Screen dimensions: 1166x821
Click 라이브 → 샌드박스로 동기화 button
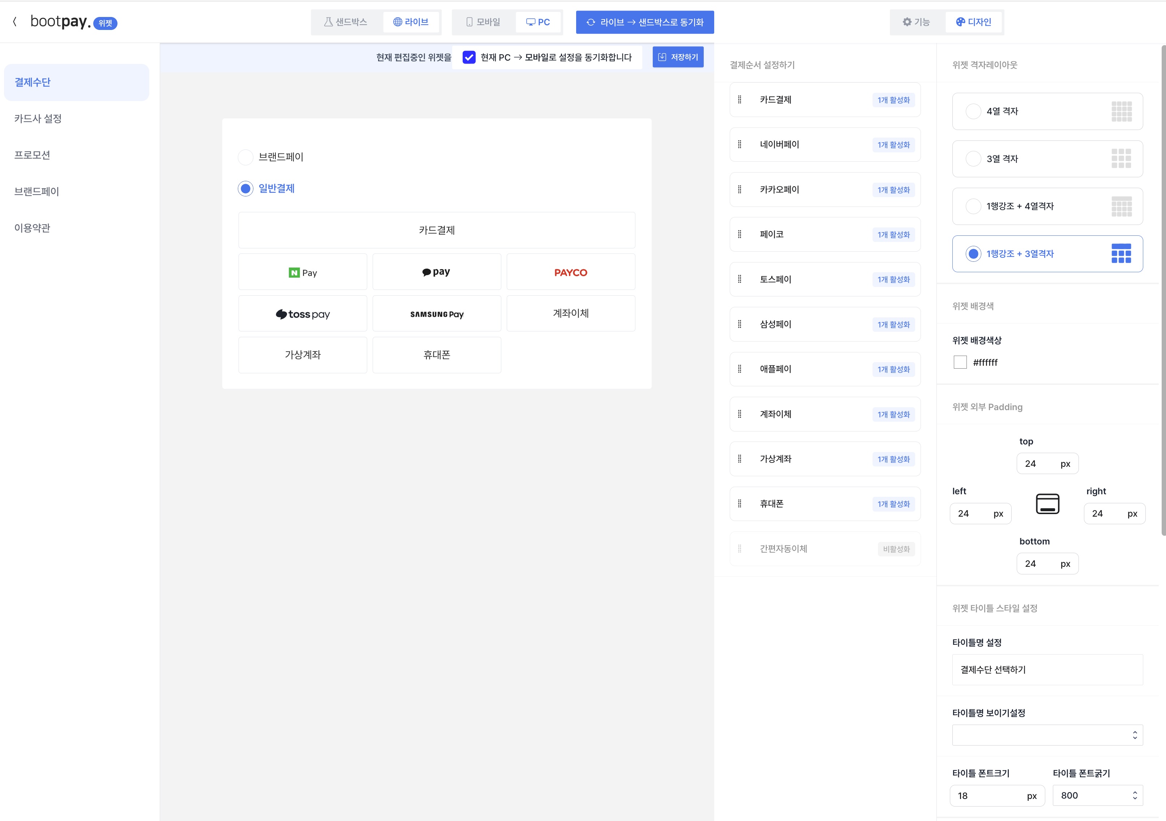[644, 22]
